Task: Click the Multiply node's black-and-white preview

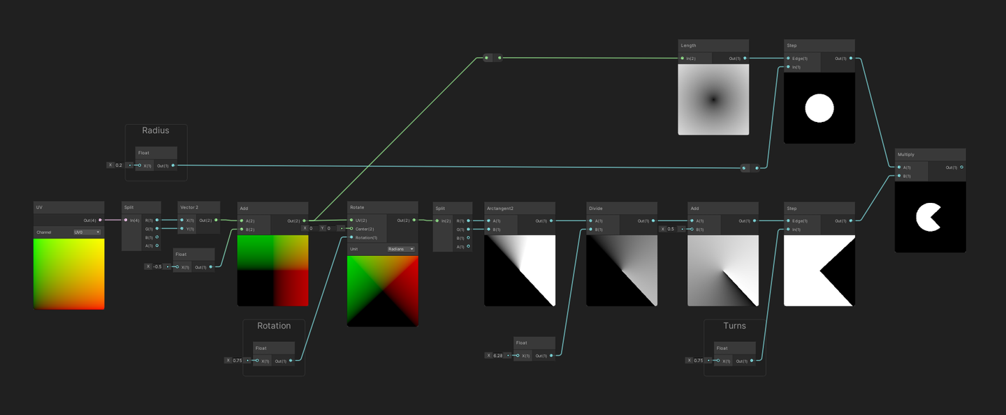Action: [x=930, y=217]
